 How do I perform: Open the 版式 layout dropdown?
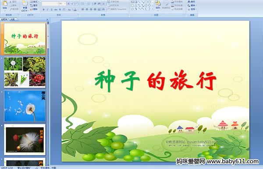(34, 2)
